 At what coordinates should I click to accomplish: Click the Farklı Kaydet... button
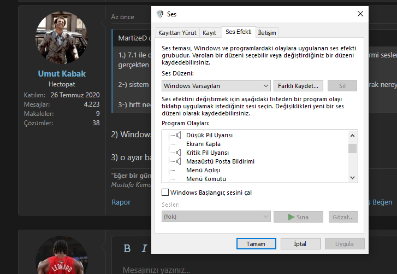[298, 86]
